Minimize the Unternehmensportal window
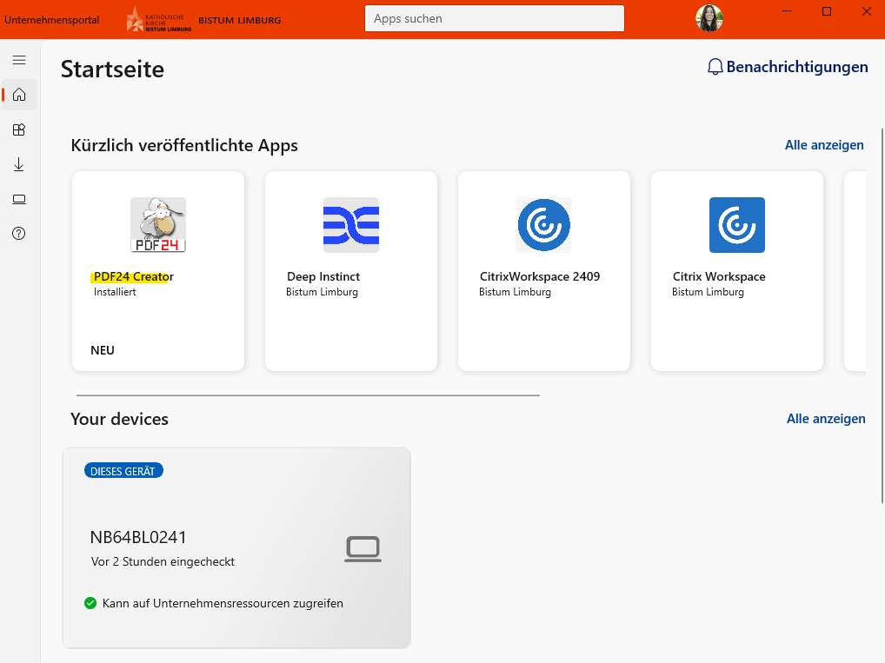Viewport: 885px width, 663px height. tap(787, 11)
